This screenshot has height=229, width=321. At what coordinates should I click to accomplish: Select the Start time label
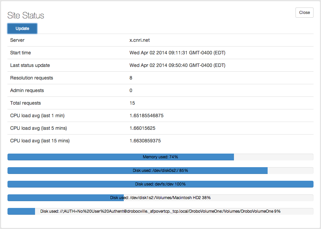pos(20,53)
